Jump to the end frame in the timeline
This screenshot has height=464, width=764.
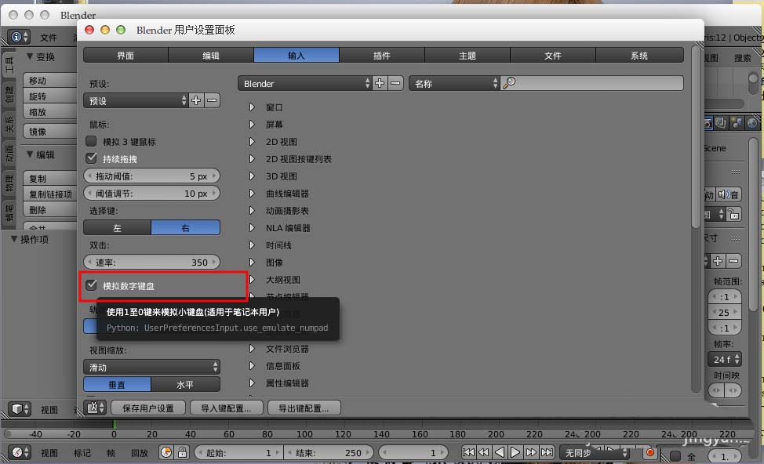point(548,452)
